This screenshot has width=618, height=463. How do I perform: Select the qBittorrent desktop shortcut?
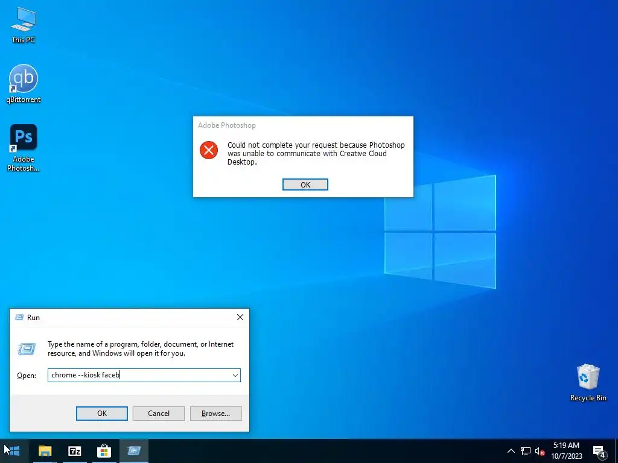[x=24, y=83]
